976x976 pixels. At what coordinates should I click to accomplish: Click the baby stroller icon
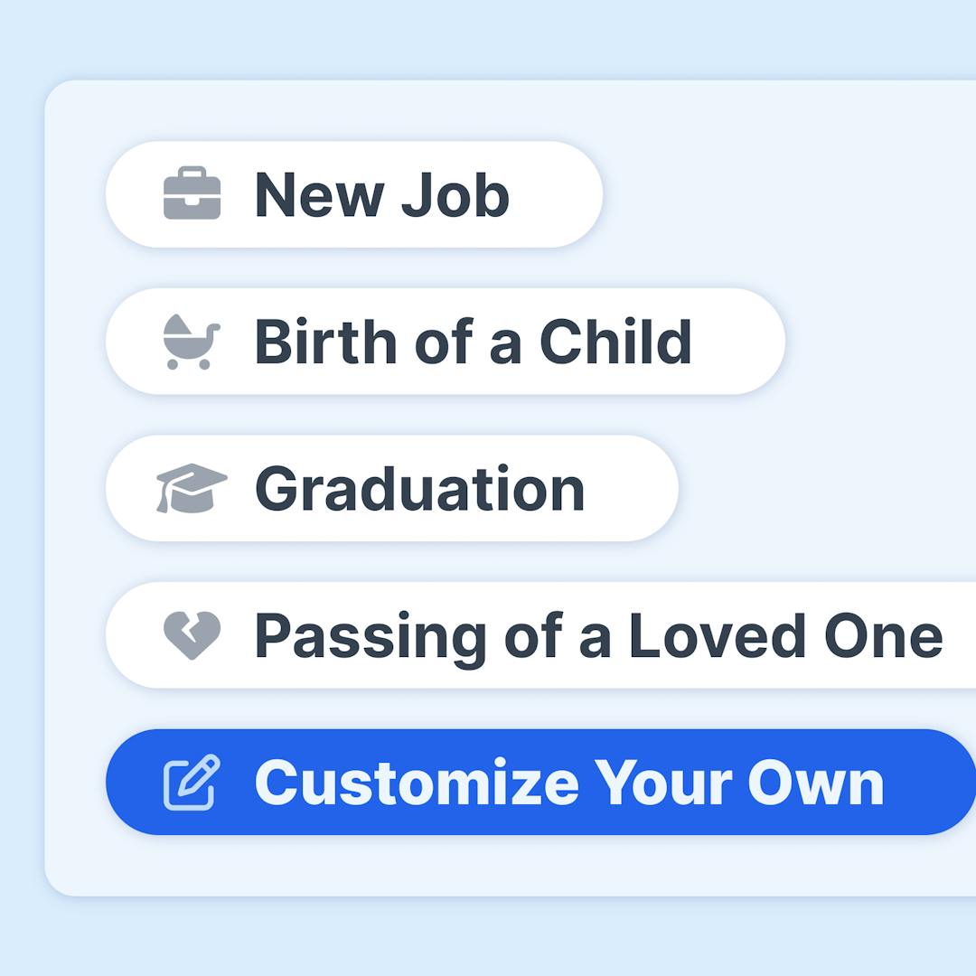click(x=192, y=342)
